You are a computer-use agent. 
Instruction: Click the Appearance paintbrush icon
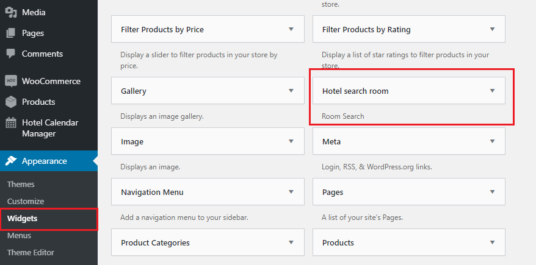click(11, 161)
